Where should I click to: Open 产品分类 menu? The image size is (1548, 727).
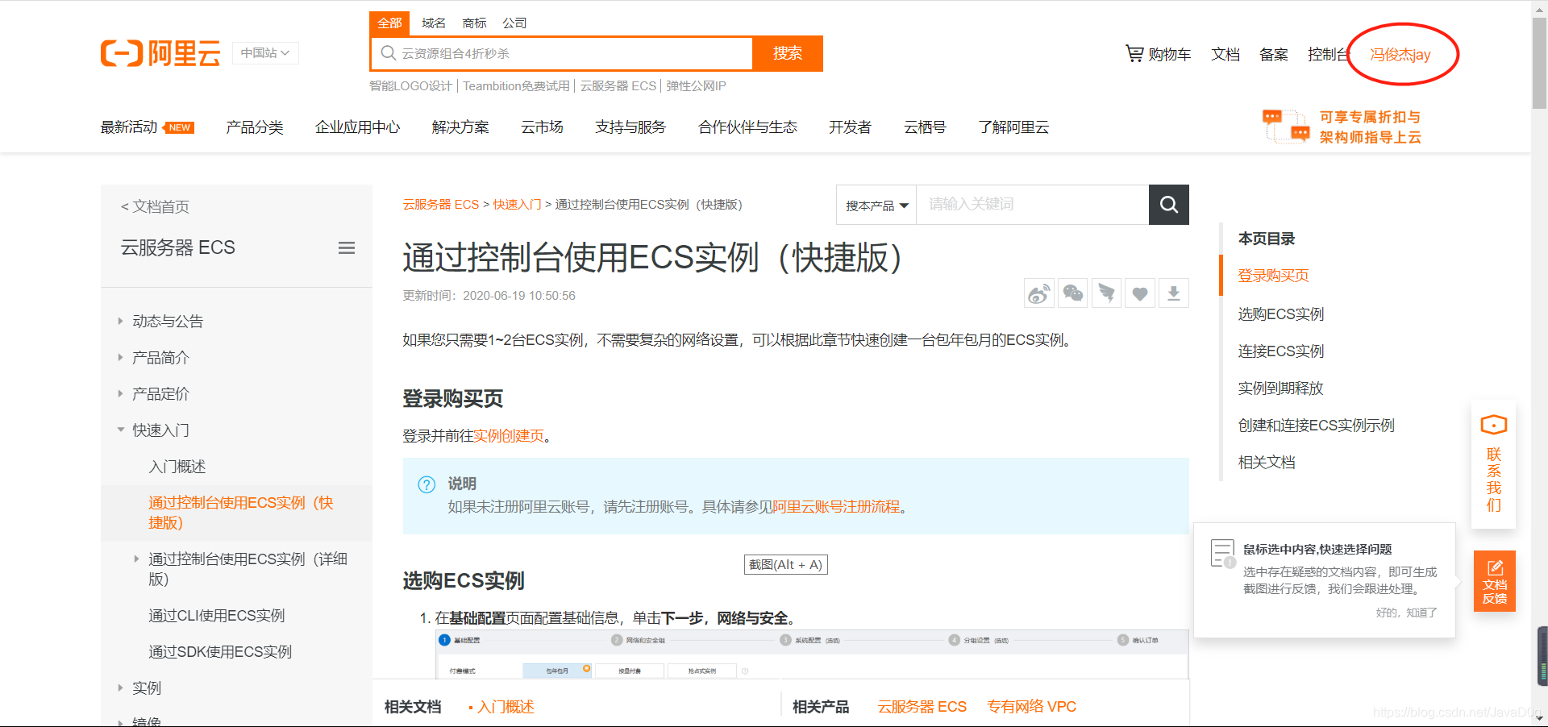[x=255, y=127]
